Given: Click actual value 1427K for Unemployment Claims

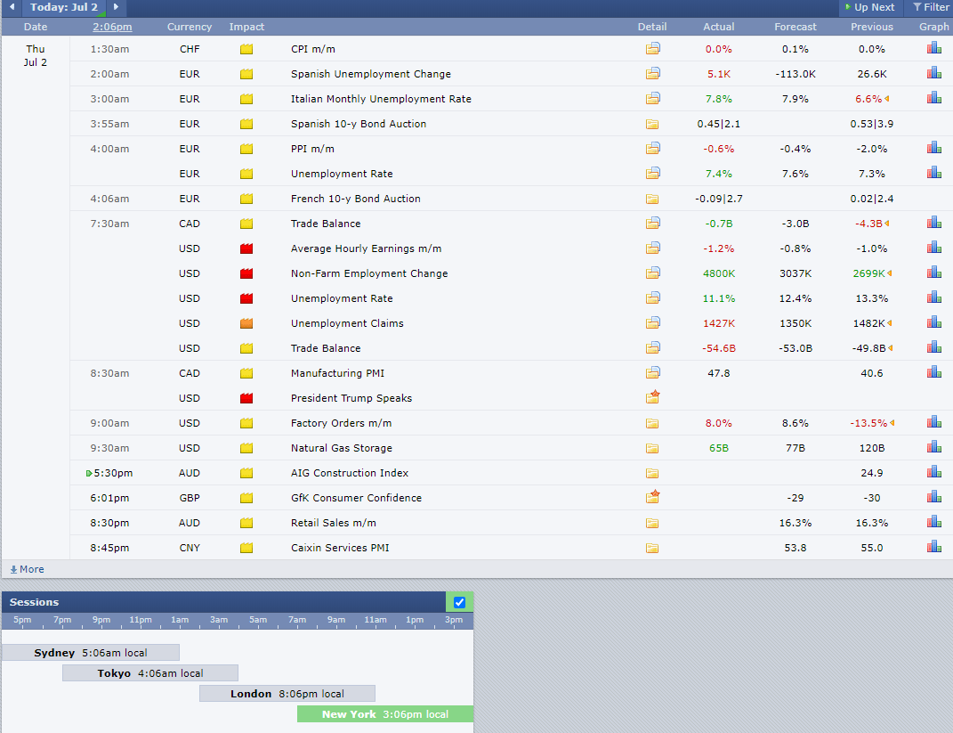Looking at the screenshot, I should pos(718,323).
